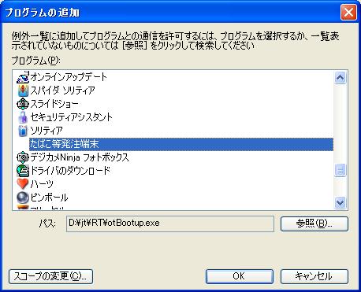This screenshot has width=361, height=292.
Task: Select スパイダ ソリティア entry
Action: click(62, 91)
